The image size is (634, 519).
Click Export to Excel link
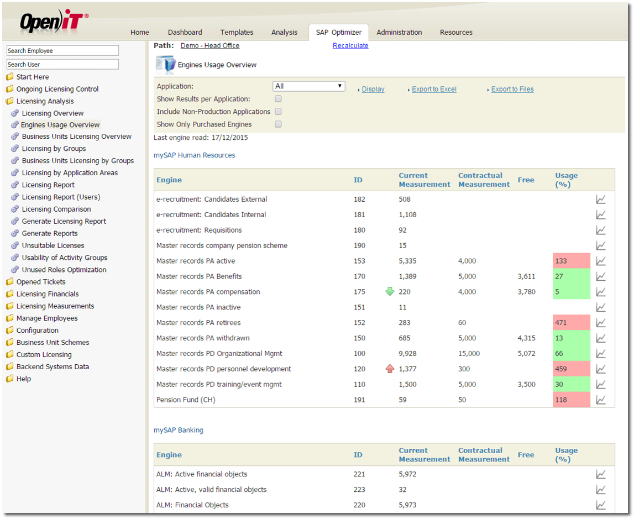pos(434,90)
